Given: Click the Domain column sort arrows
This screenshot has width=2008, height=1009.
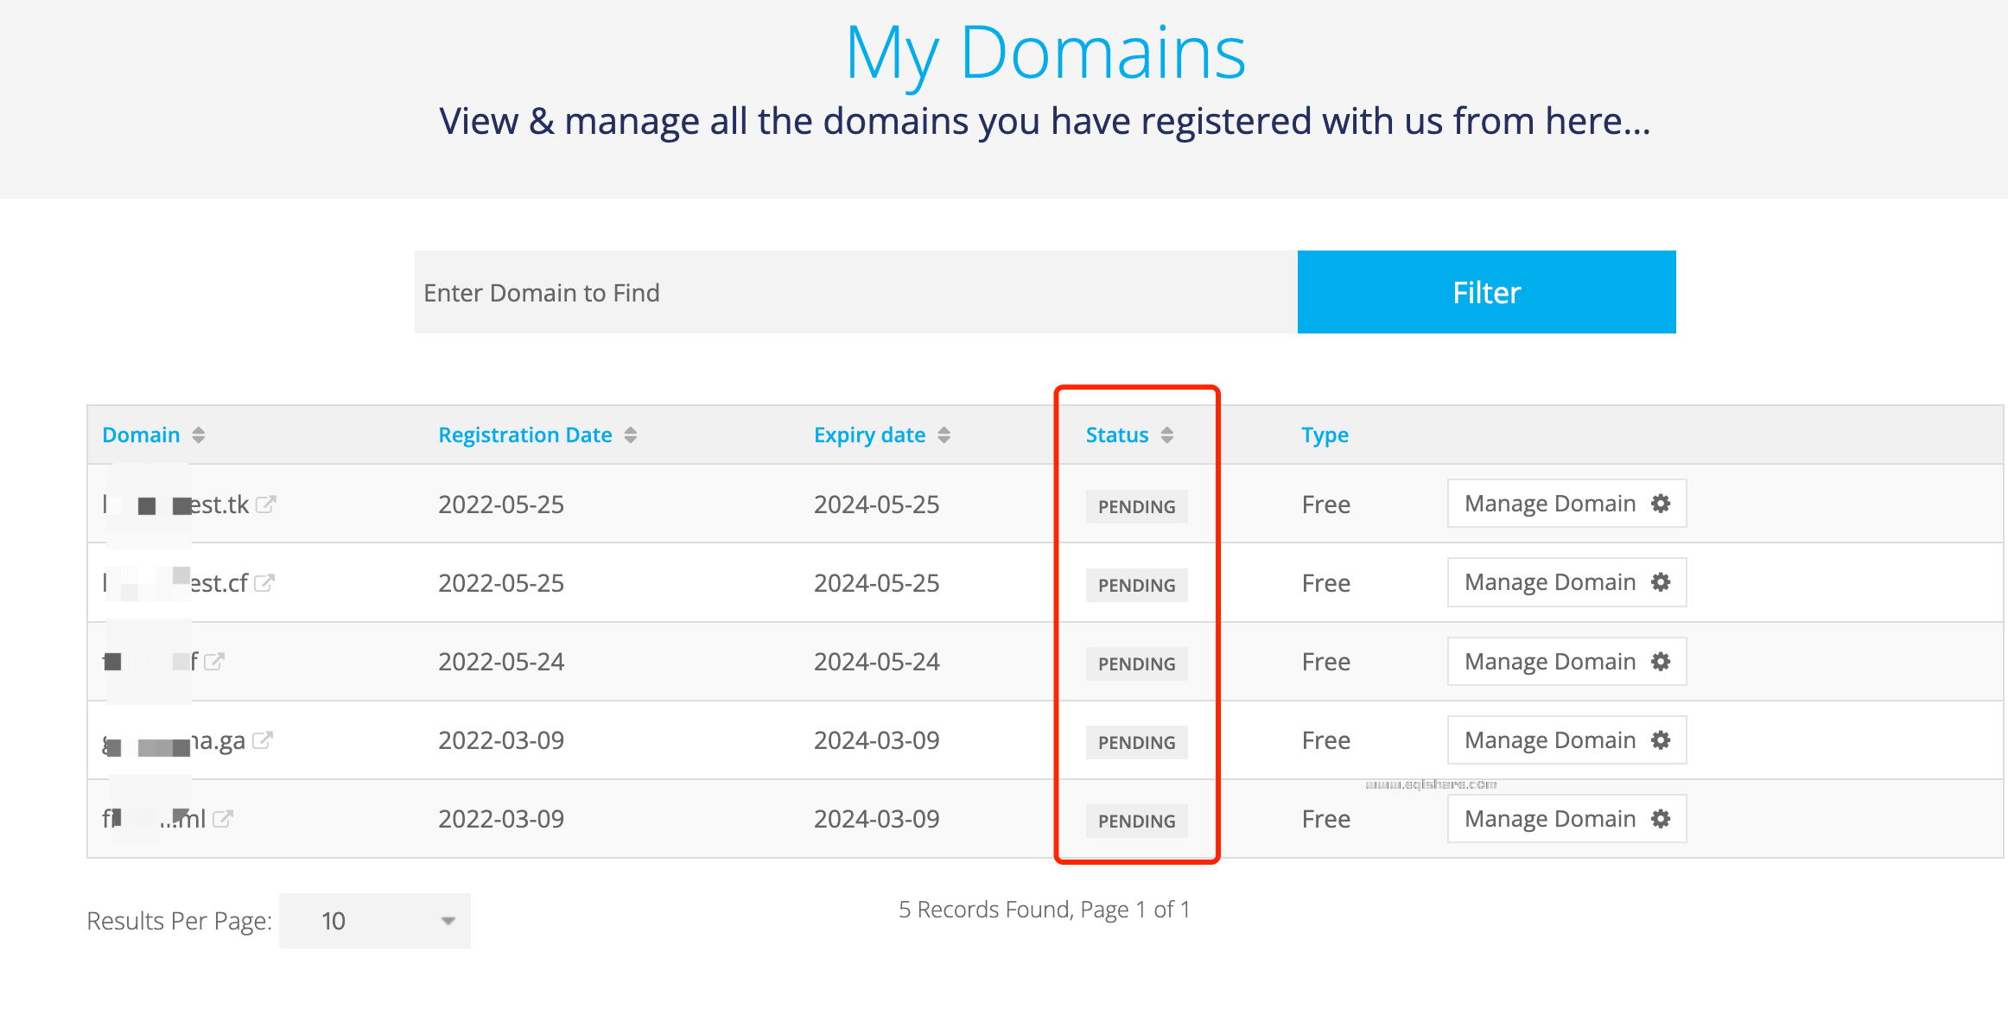Looking at the screenshot, I should (199, 435).
